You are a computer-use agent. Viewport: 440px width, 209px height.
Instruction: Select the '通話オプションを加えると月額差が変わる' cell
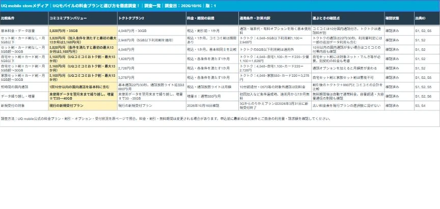click(x=348, y=68)
